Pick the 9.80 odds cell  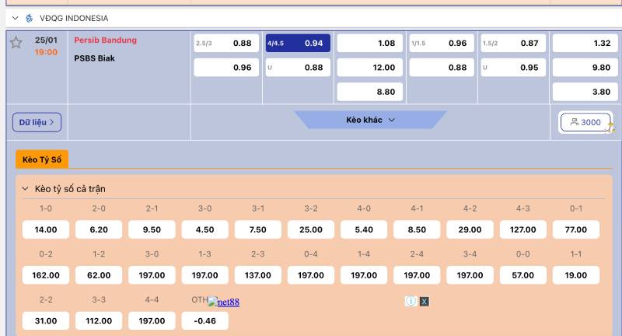(585, 68)
